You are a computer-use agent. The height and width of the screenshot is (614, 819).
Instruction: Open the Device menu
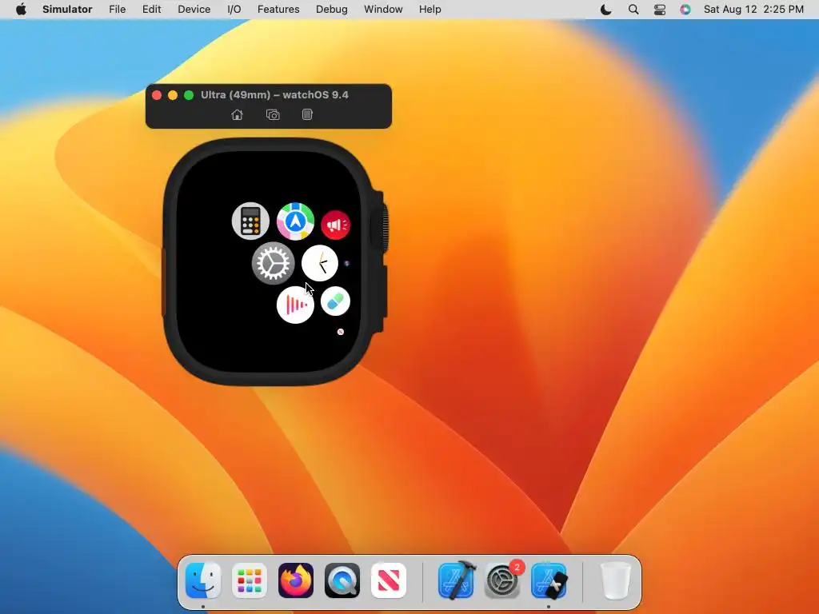[194, 10]
